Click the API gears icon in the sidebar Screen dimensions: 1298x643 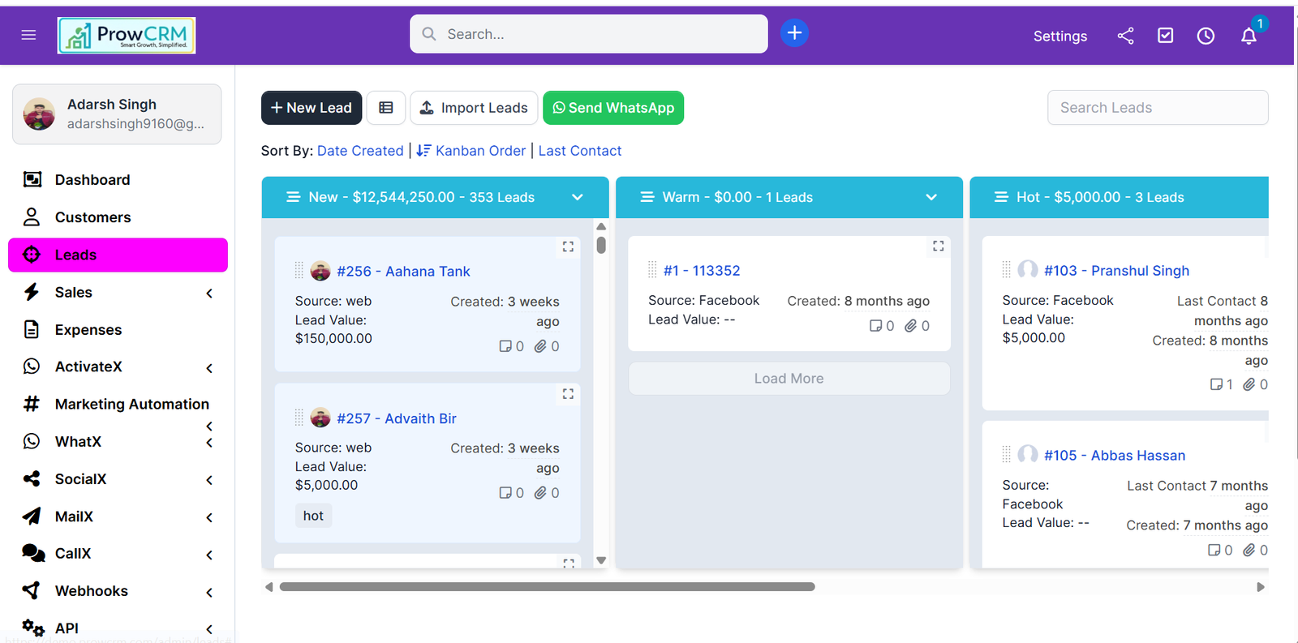tap(33, 628)
